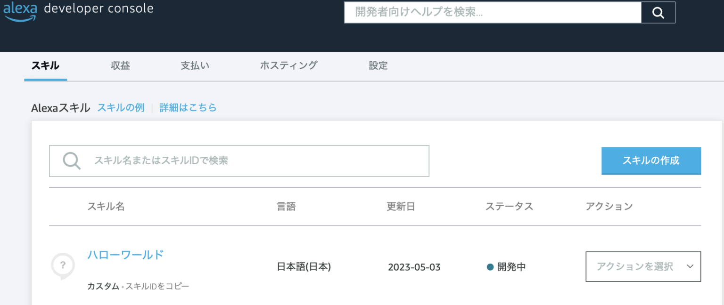Click the magnifier icon in the skill search bar
This screenshot has width=724, height=305.
pyautogui.click(x=71, y=161)
